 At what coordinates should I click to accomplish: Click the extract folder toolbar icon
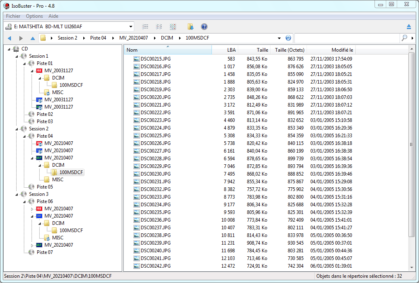click(x=190, y=27)
